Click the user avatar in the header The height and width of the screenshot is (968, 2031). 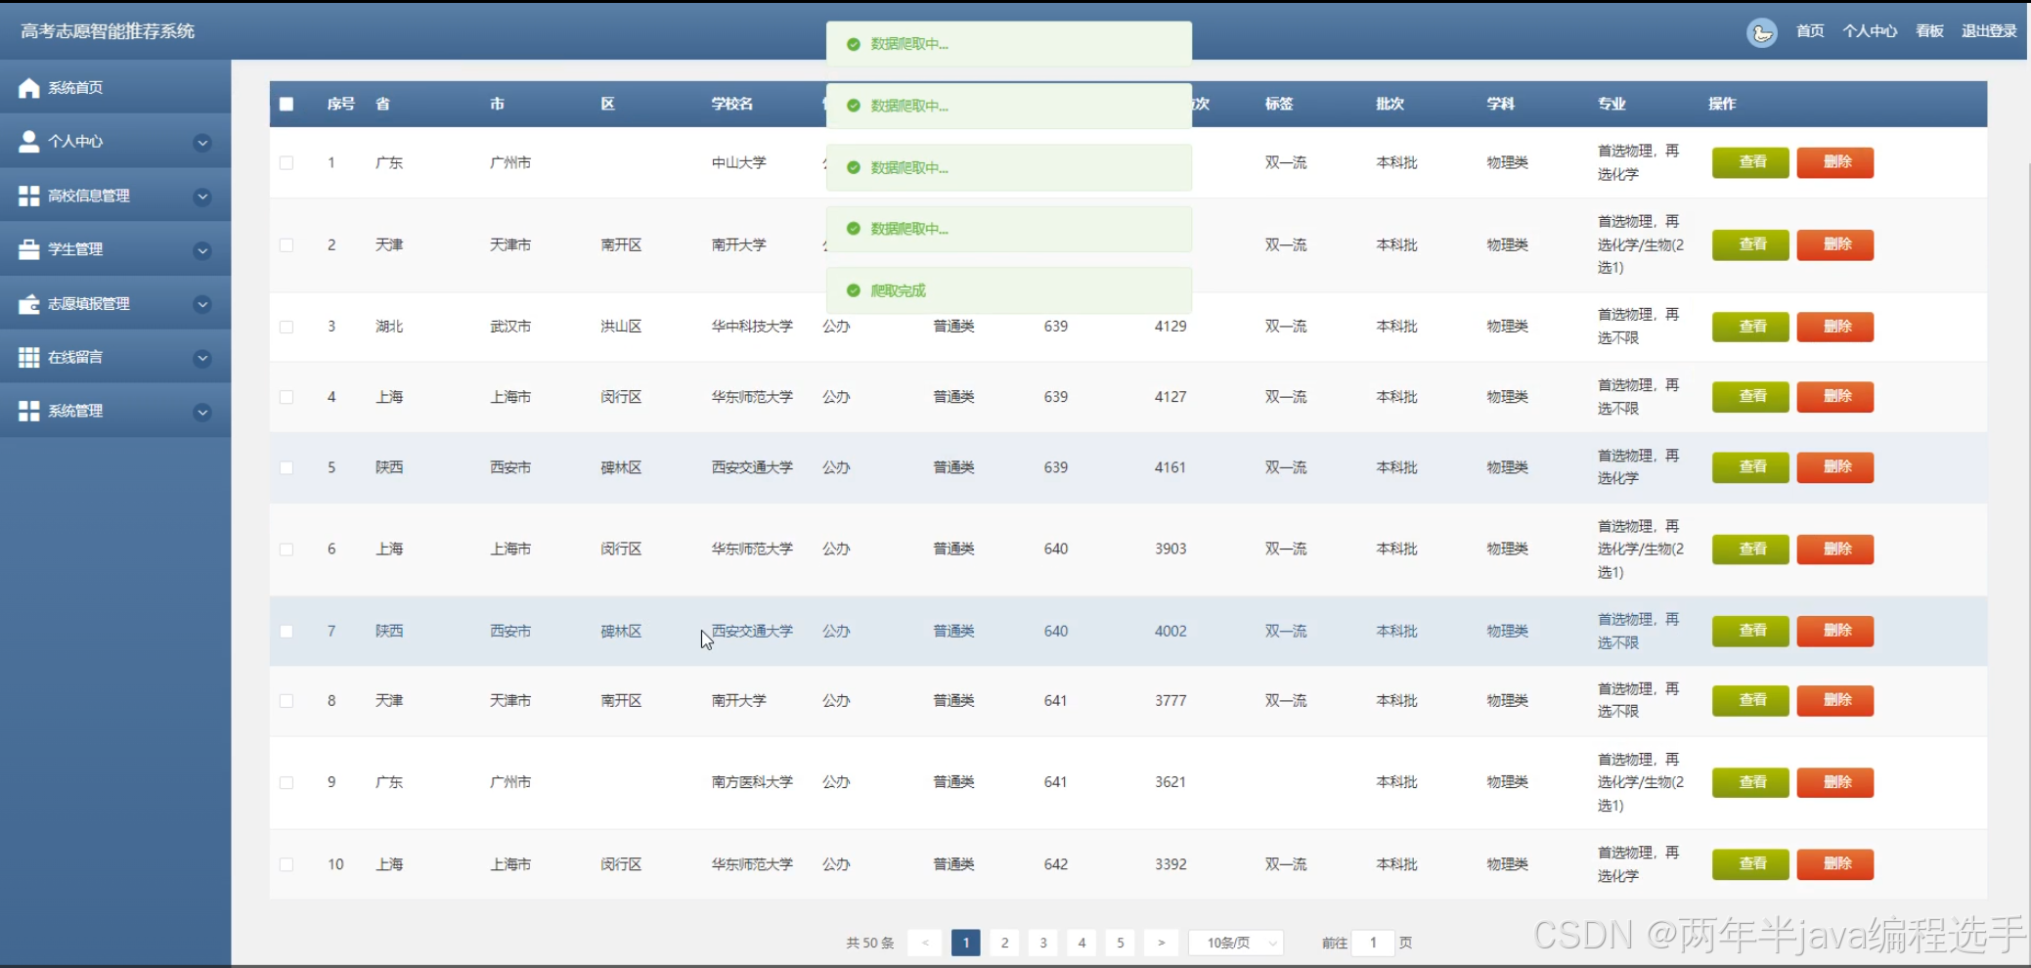(1762, 32)
